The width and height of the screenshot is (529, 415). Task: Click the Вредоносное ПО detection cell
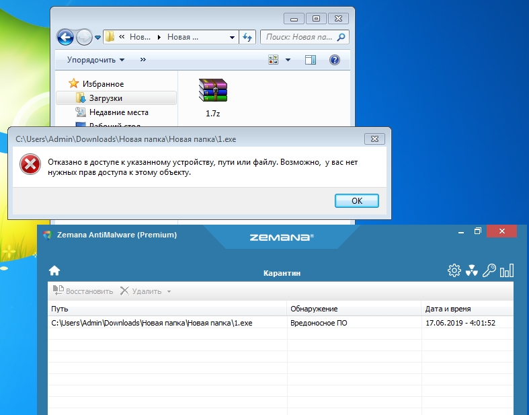click(x=319, y=323)
